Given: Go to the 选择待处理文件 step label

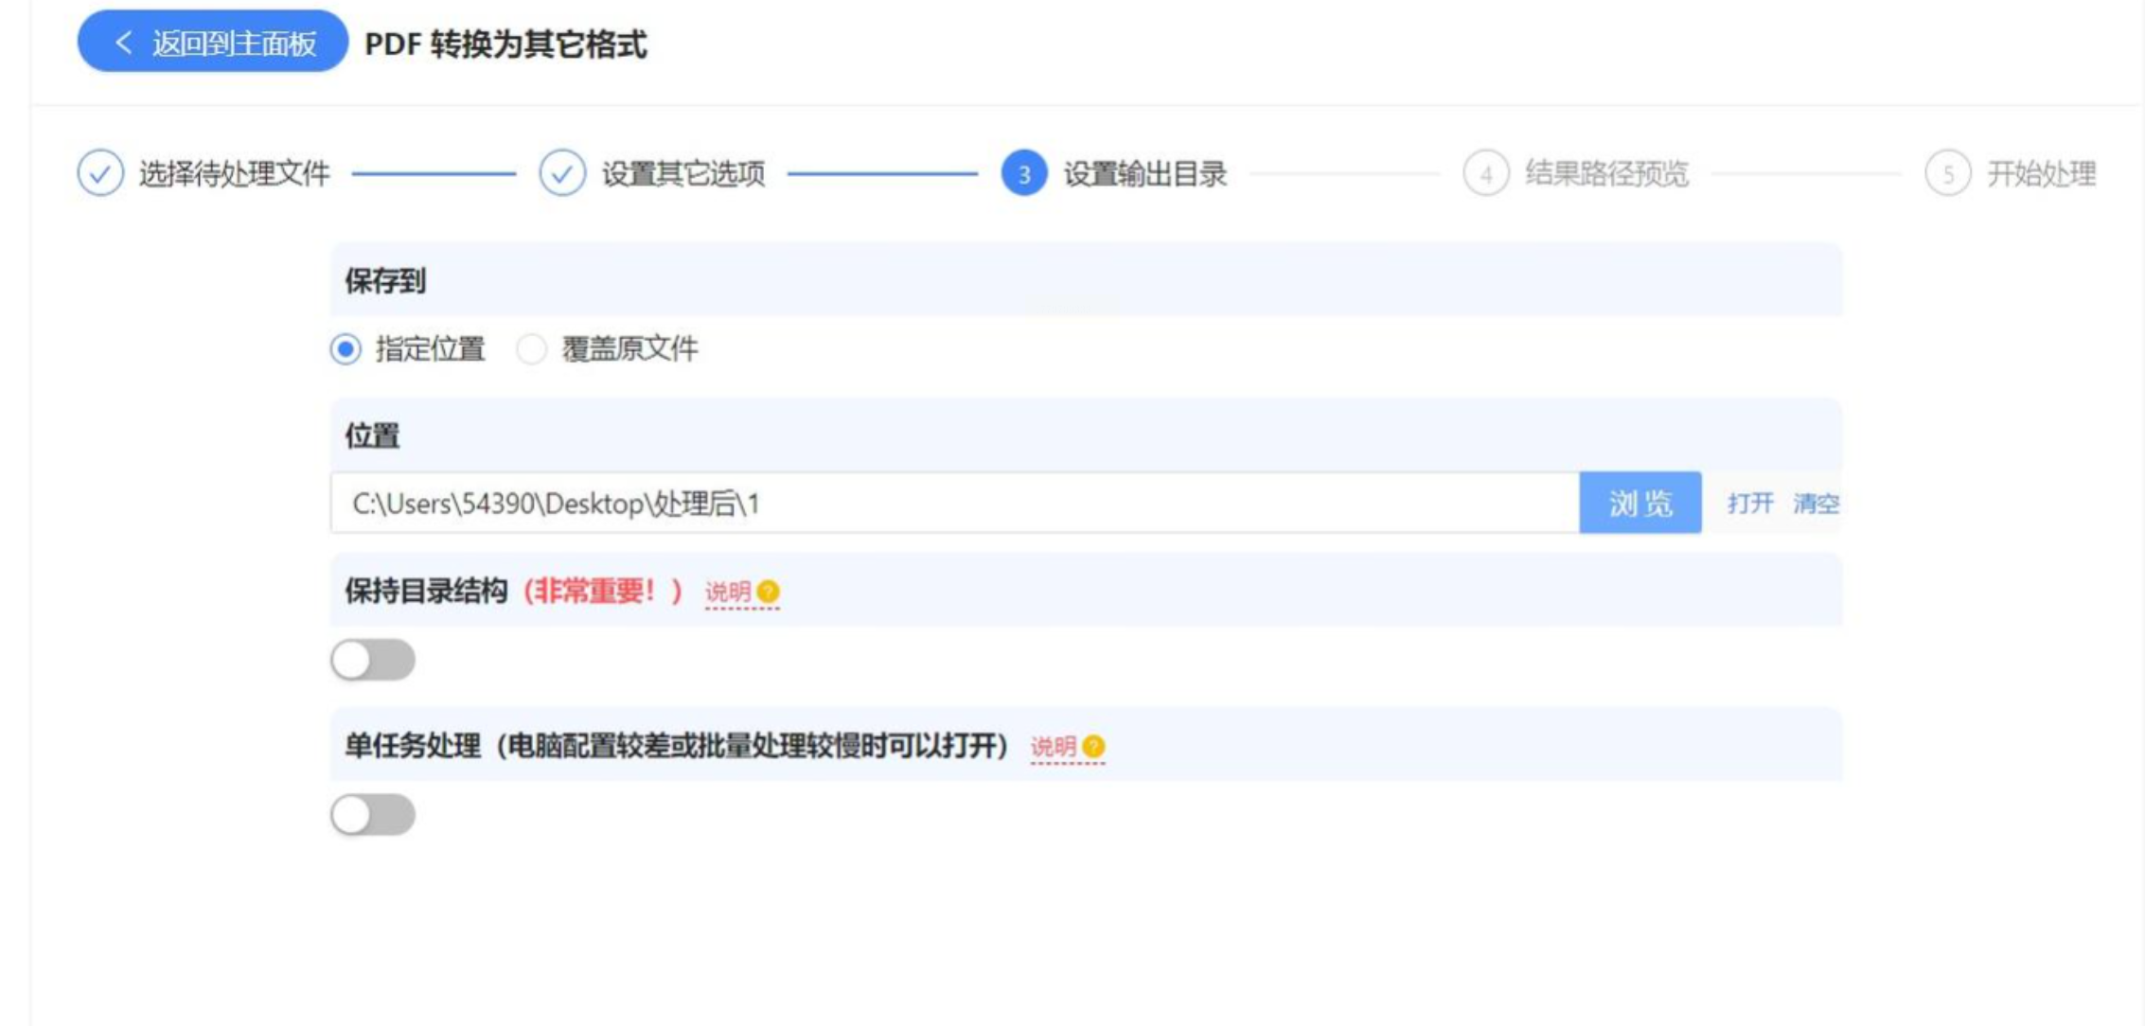Looking at the screenshot, I should point(235,173).
